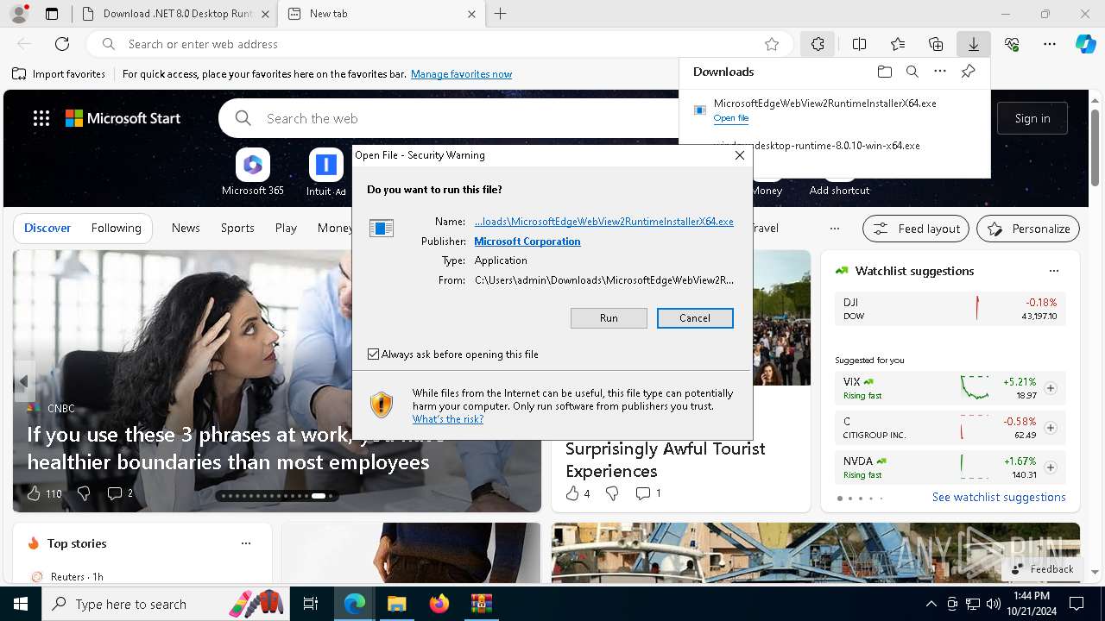Open Feed layout options
Image resolution: width=1105 pixels, height=621 pixels.
917,229
